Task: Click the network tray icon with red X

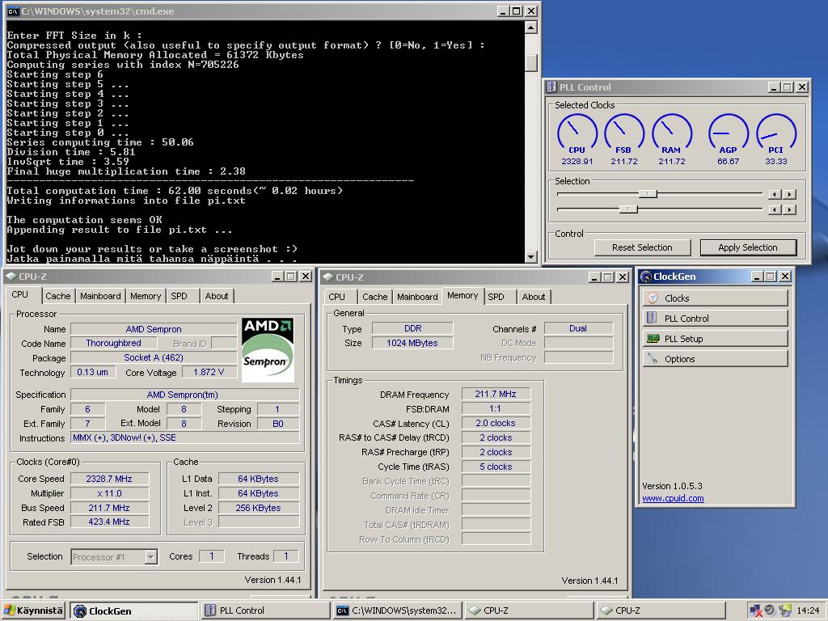Action: pos(756,611)
